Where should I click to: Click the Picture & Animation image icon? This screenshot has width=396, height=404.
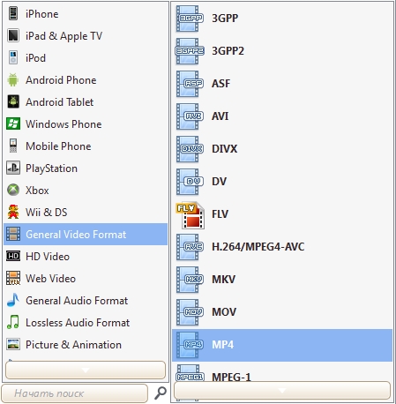tap(13, 344)
